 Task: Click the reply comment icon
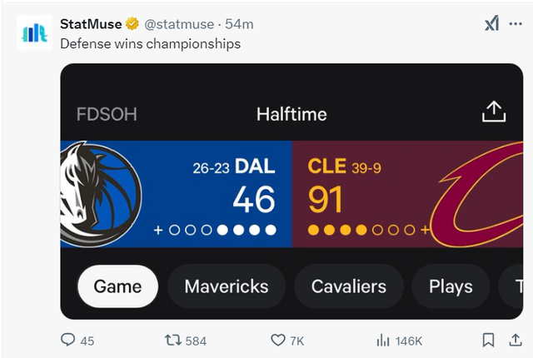click(67, 340)
